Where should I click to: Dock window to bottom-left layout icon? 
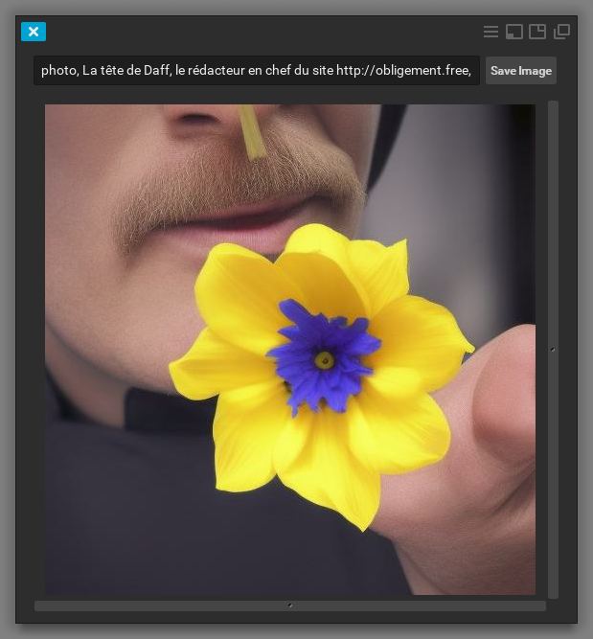pyautogui.click(x=514, y=32)
